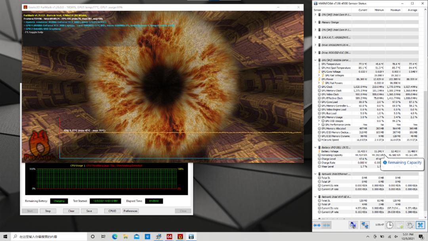Screen dimensions: 428x241
Task: Reset the HWiNFO elapsed-time clock icon
Action: pos(390,225)
